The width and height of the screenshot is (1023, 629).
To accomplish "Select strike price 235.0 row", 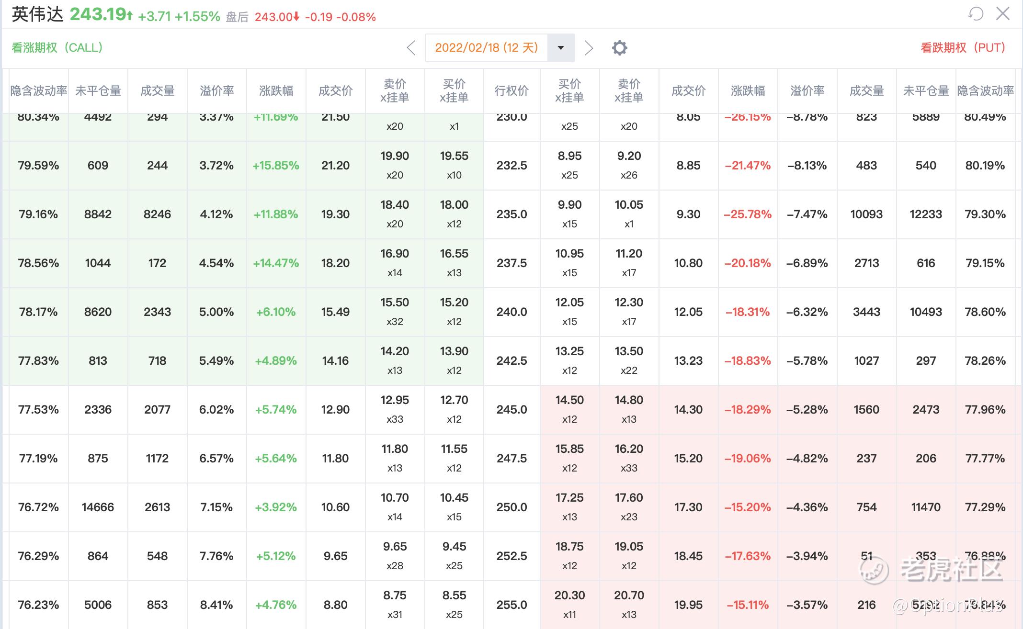I will (511, 214).
